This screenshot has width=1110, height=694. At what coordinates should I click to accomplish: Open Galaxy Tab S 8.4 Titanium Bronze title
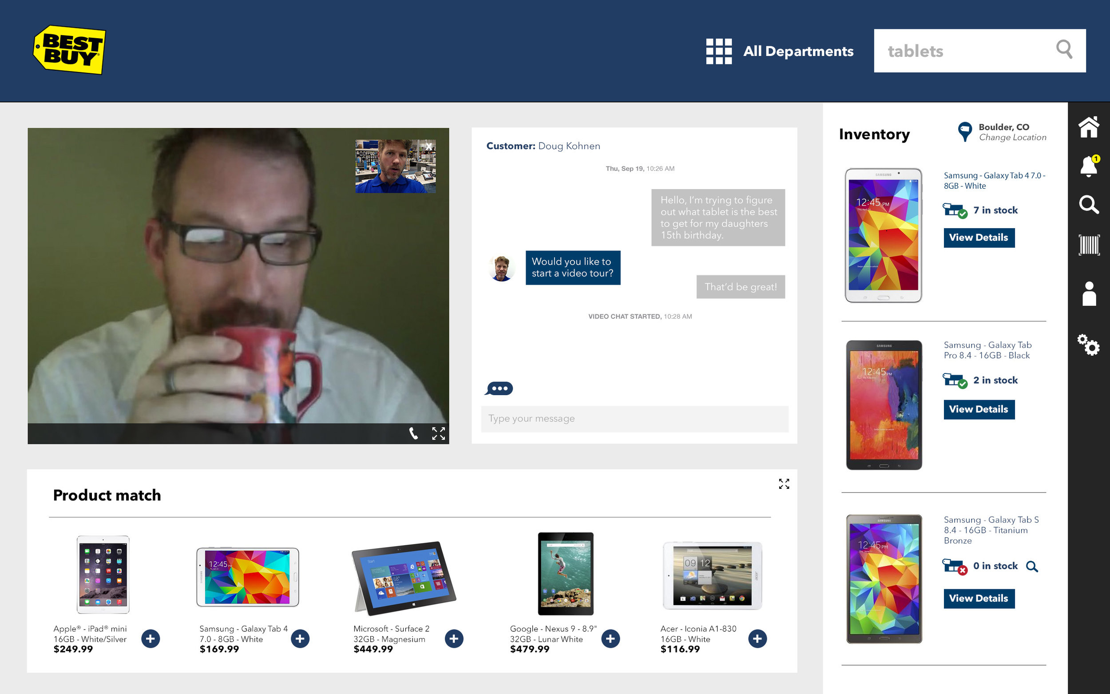pyautogui.click(x=991, y=530)
